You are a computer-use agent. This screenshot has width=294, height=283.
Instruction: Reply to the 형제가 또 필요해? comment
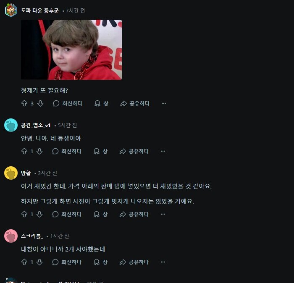pos(68,103)
